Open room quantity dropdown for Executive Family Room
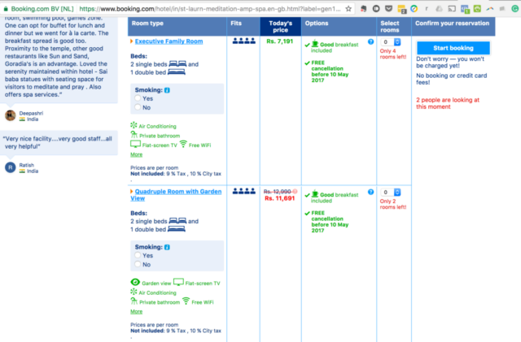This screenshot has height=342, width=521. [x=391, y=42]
